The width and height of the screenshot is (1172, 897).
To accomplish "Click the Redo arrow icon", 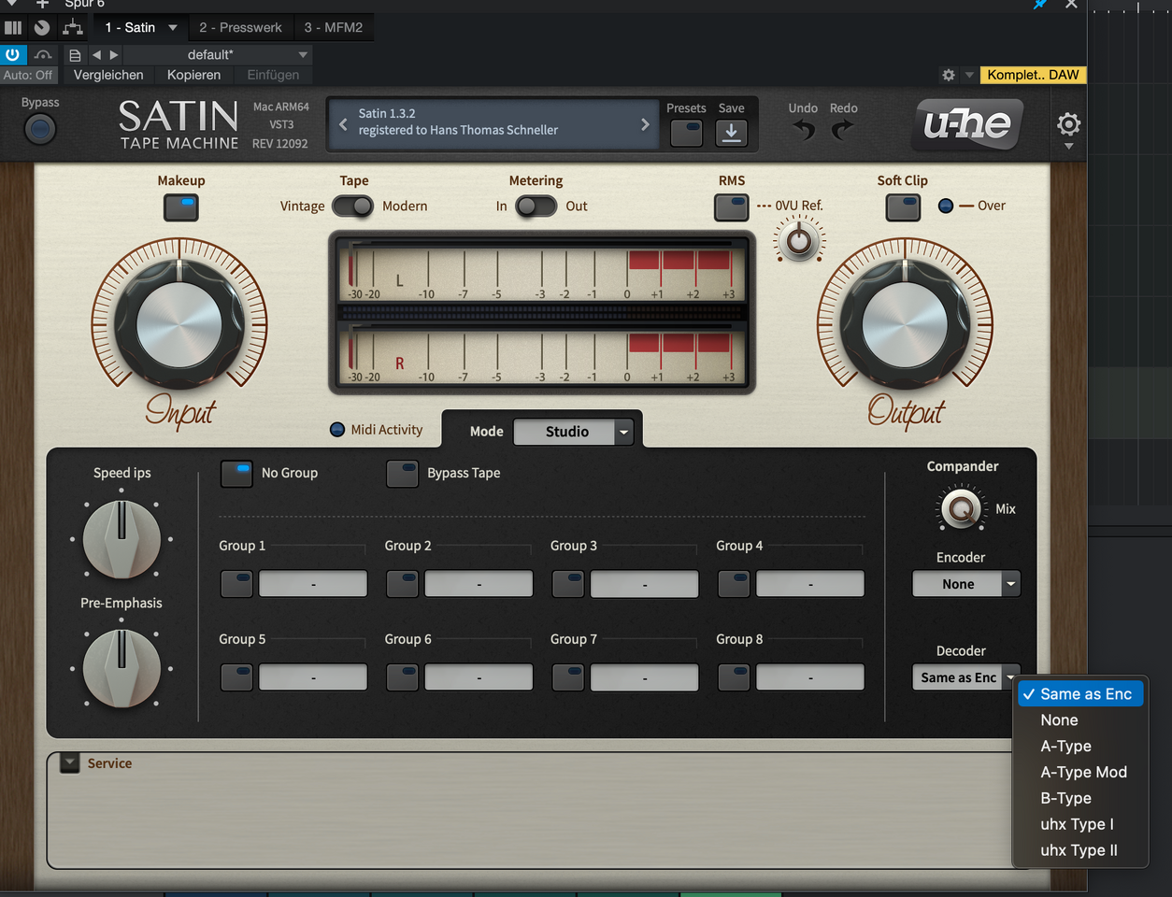I will 843,130.
